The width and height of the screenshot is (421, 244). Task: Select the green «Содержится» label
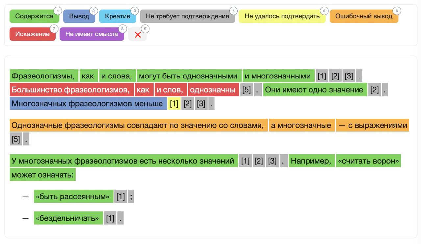34,16
